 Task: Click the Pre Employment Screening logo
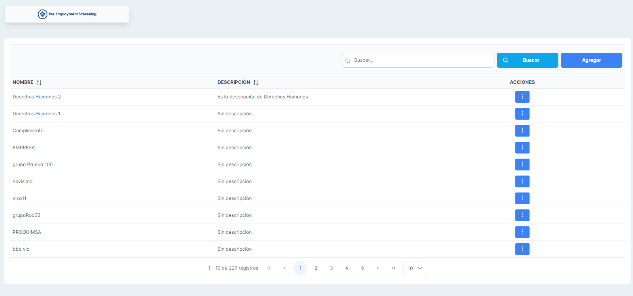pyautogui.click(x=67, y=14)
